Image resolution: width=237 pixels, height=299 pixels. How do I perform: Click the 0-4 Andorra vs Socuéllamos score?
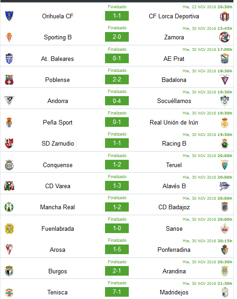(x=117, y=101)
